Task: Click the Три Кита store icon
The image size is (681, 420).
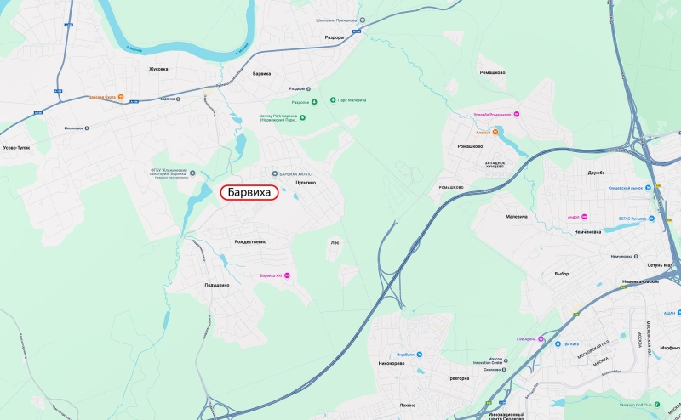Action: coord(558,344)
